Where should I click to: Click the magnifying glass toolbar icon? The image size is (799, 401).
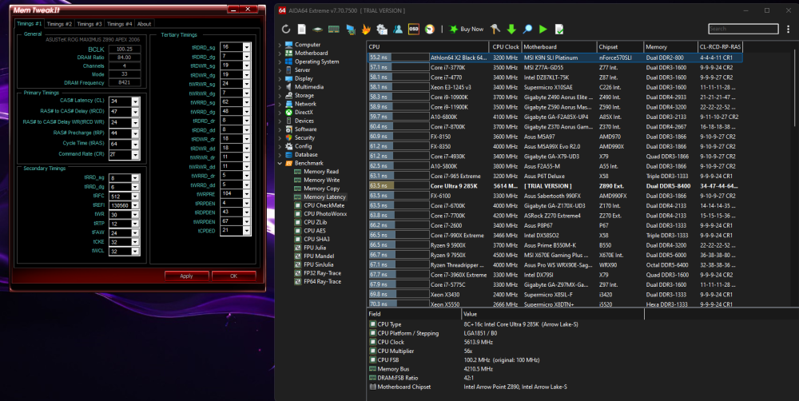(x=527, y=29)
